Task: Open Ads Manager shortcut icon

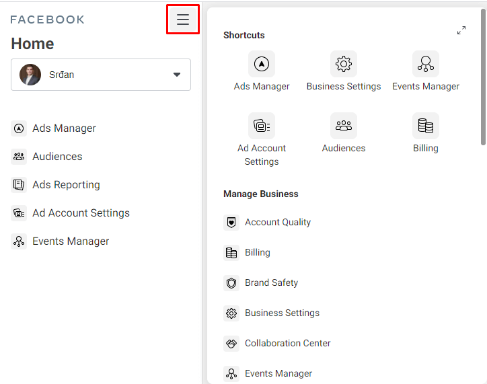Action: click(262, 64)
